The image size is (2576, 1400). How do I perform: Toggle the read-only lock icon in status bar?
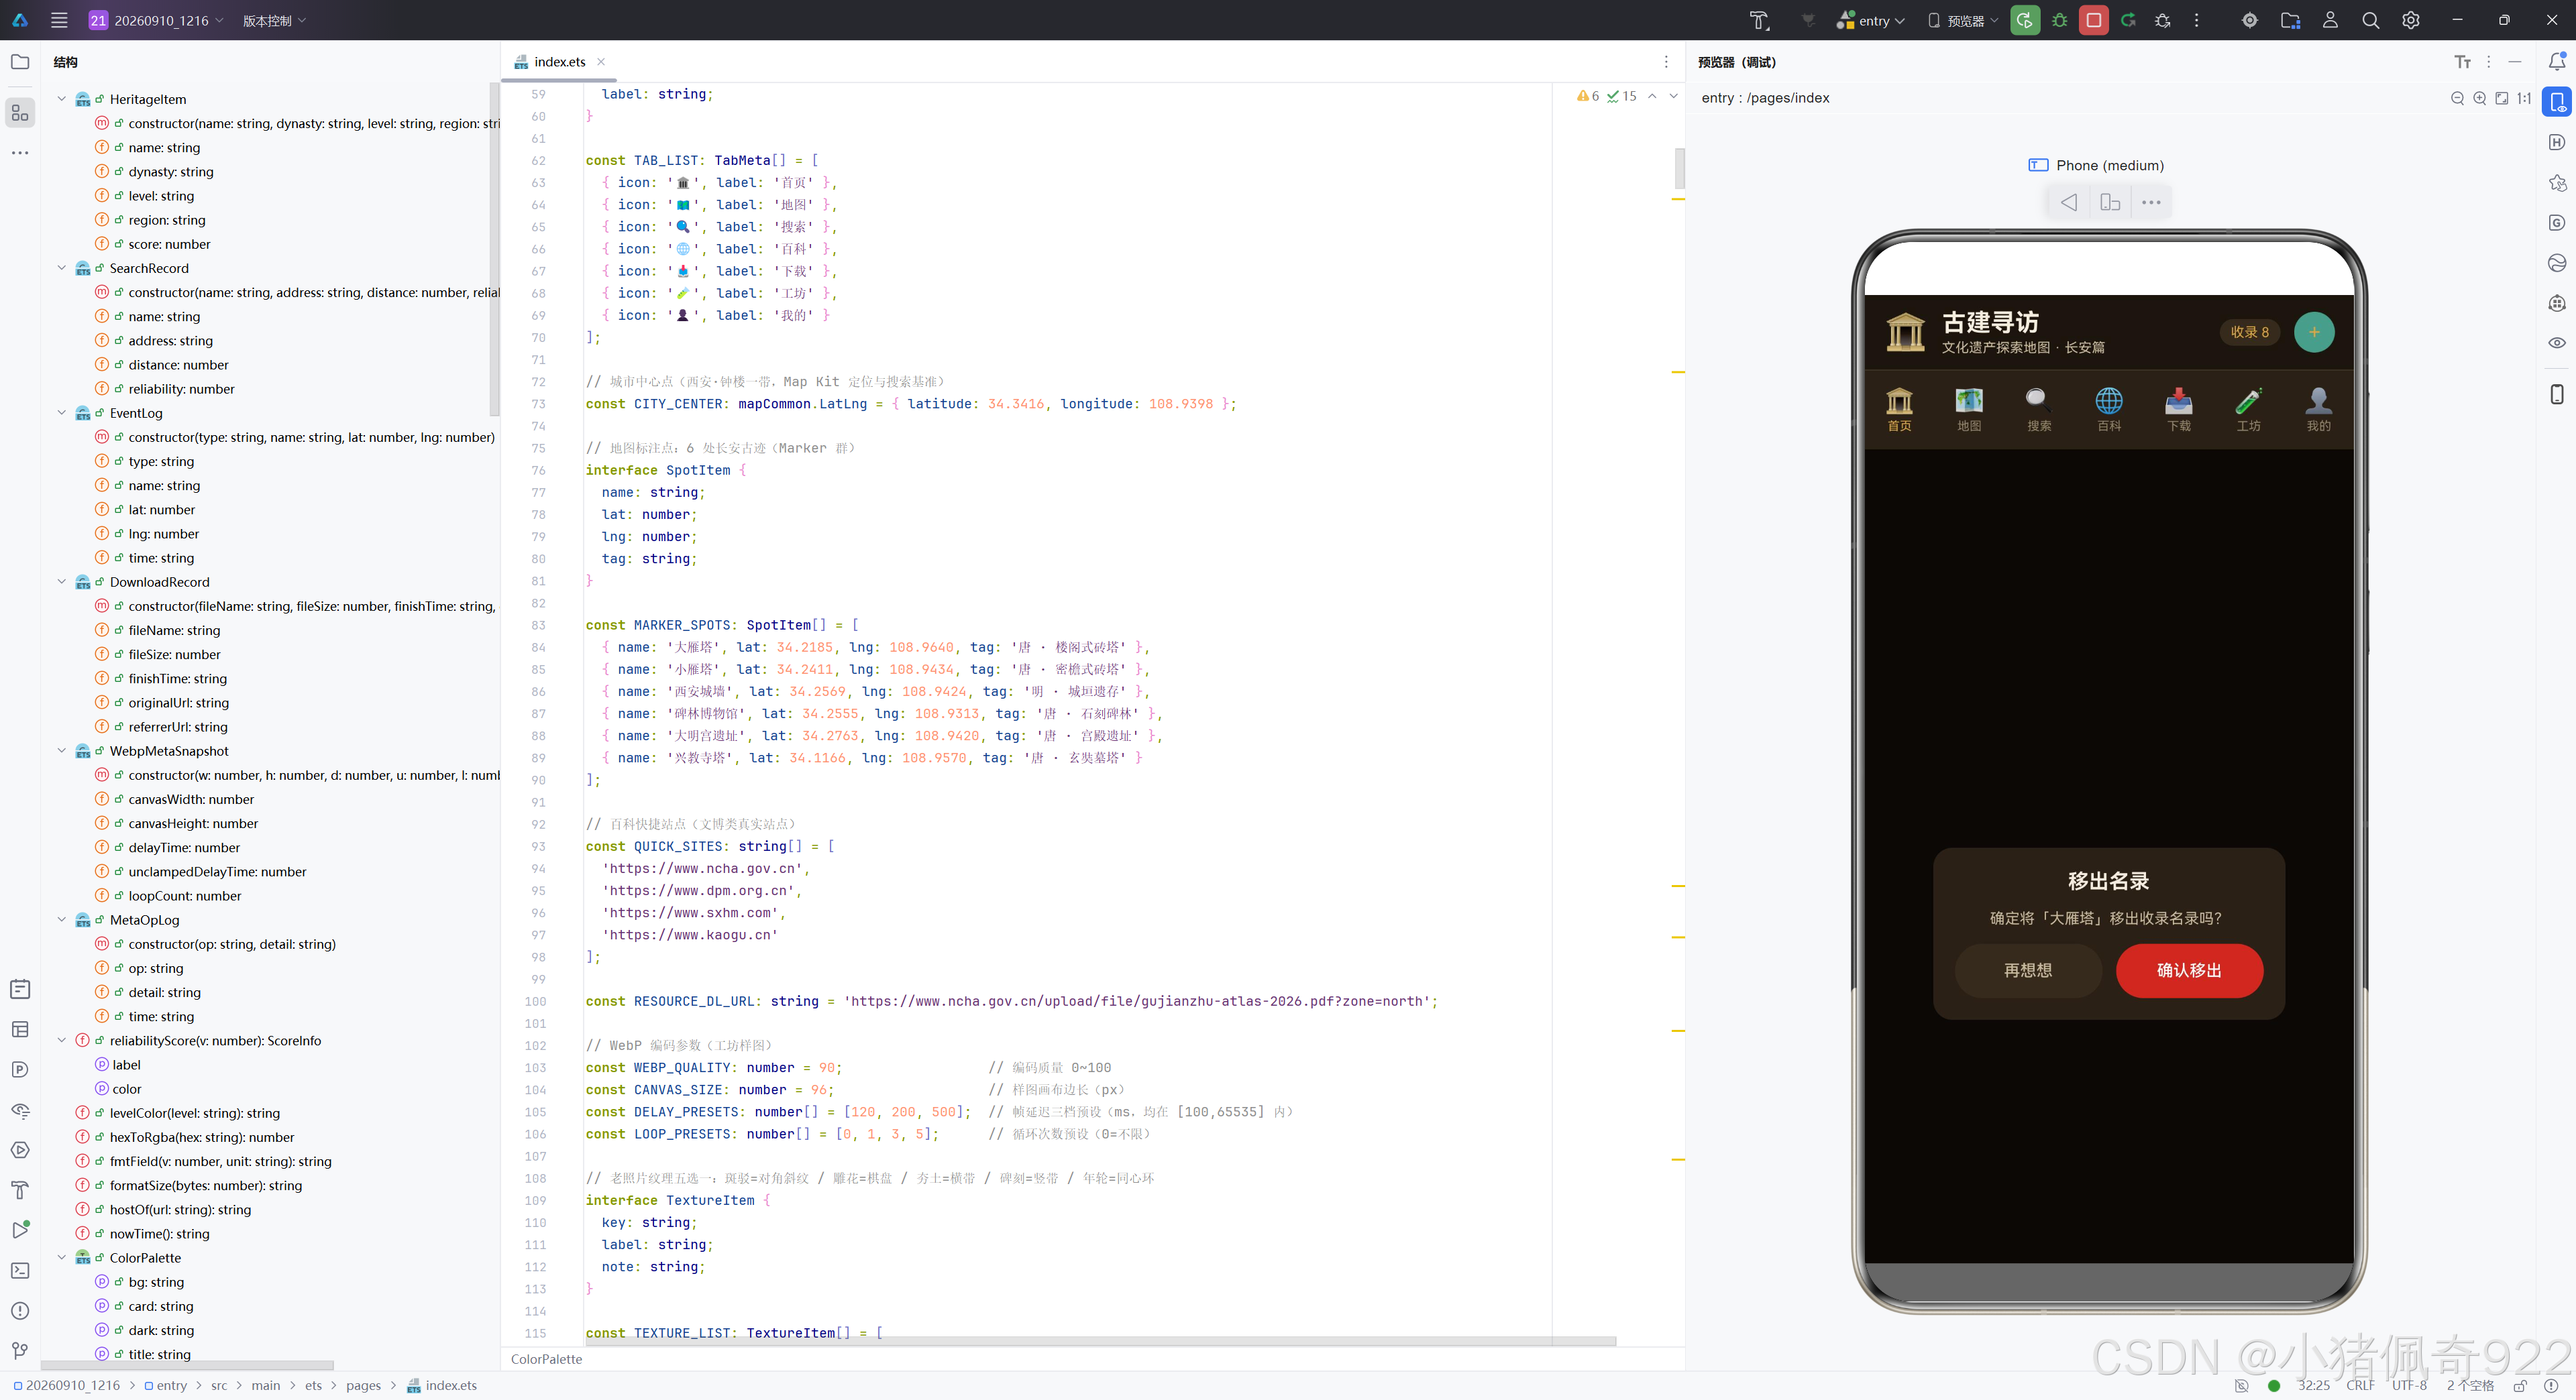point(2520,1386)
